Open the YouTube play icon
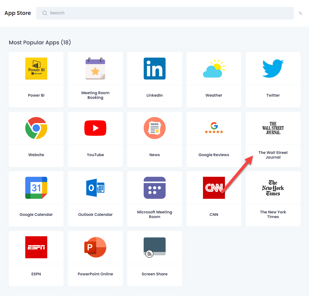Viewport: 309px width, 296px height. coord(95,128)
